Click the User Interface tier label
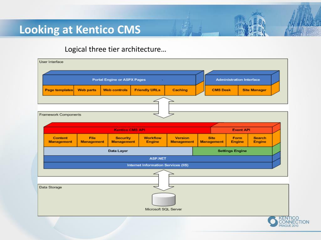The image size is (321, 240). 51,62
